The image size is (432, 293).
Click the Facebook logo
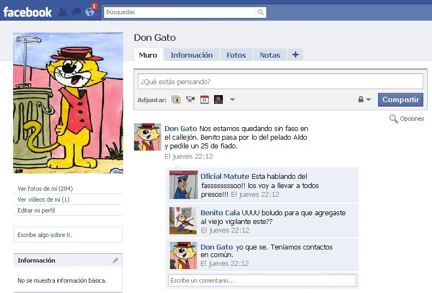[x=27, y=13]
